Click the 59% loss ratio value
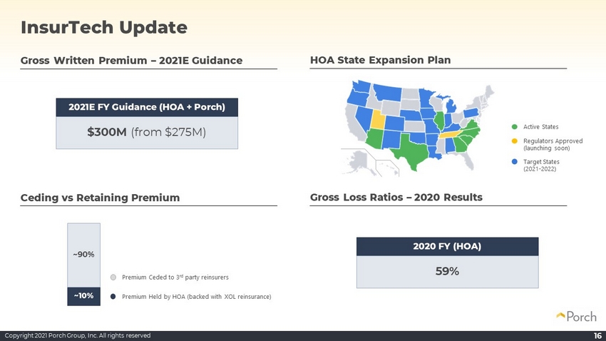This screenshot has height=341, width=606. pyautogui.click(x=447, y=271)
